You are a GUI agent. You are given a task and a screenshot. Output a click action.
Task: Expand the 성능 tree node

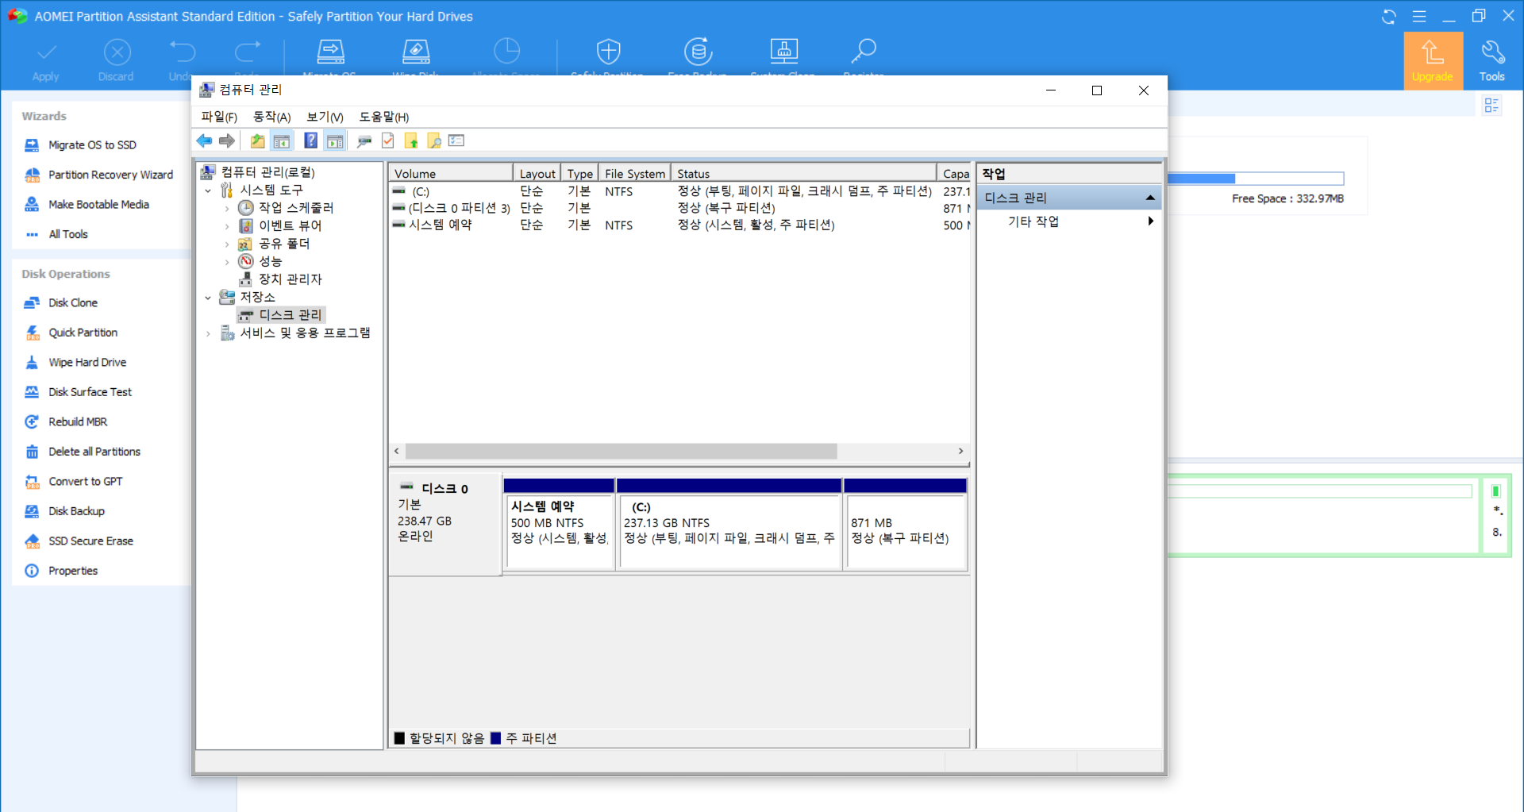pyautogui.click(x=227, y=262)
